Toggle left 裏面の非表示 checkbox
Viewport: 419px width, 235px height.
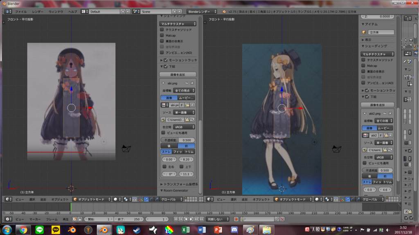coord(162,41)
